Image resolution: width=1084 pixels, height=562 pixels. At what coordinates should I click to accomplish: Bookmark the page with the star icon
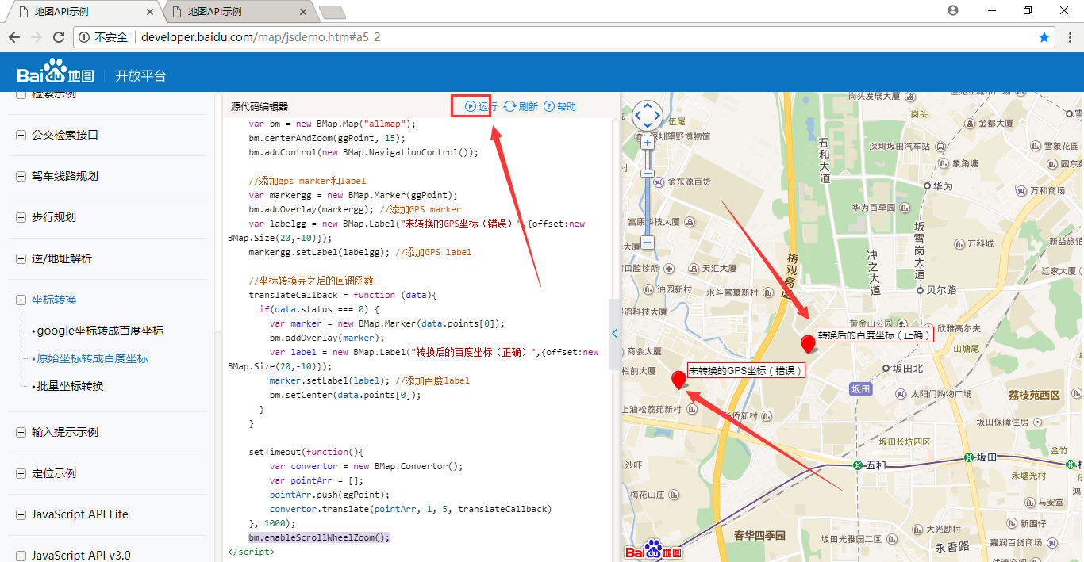(x=1044, y=36)
